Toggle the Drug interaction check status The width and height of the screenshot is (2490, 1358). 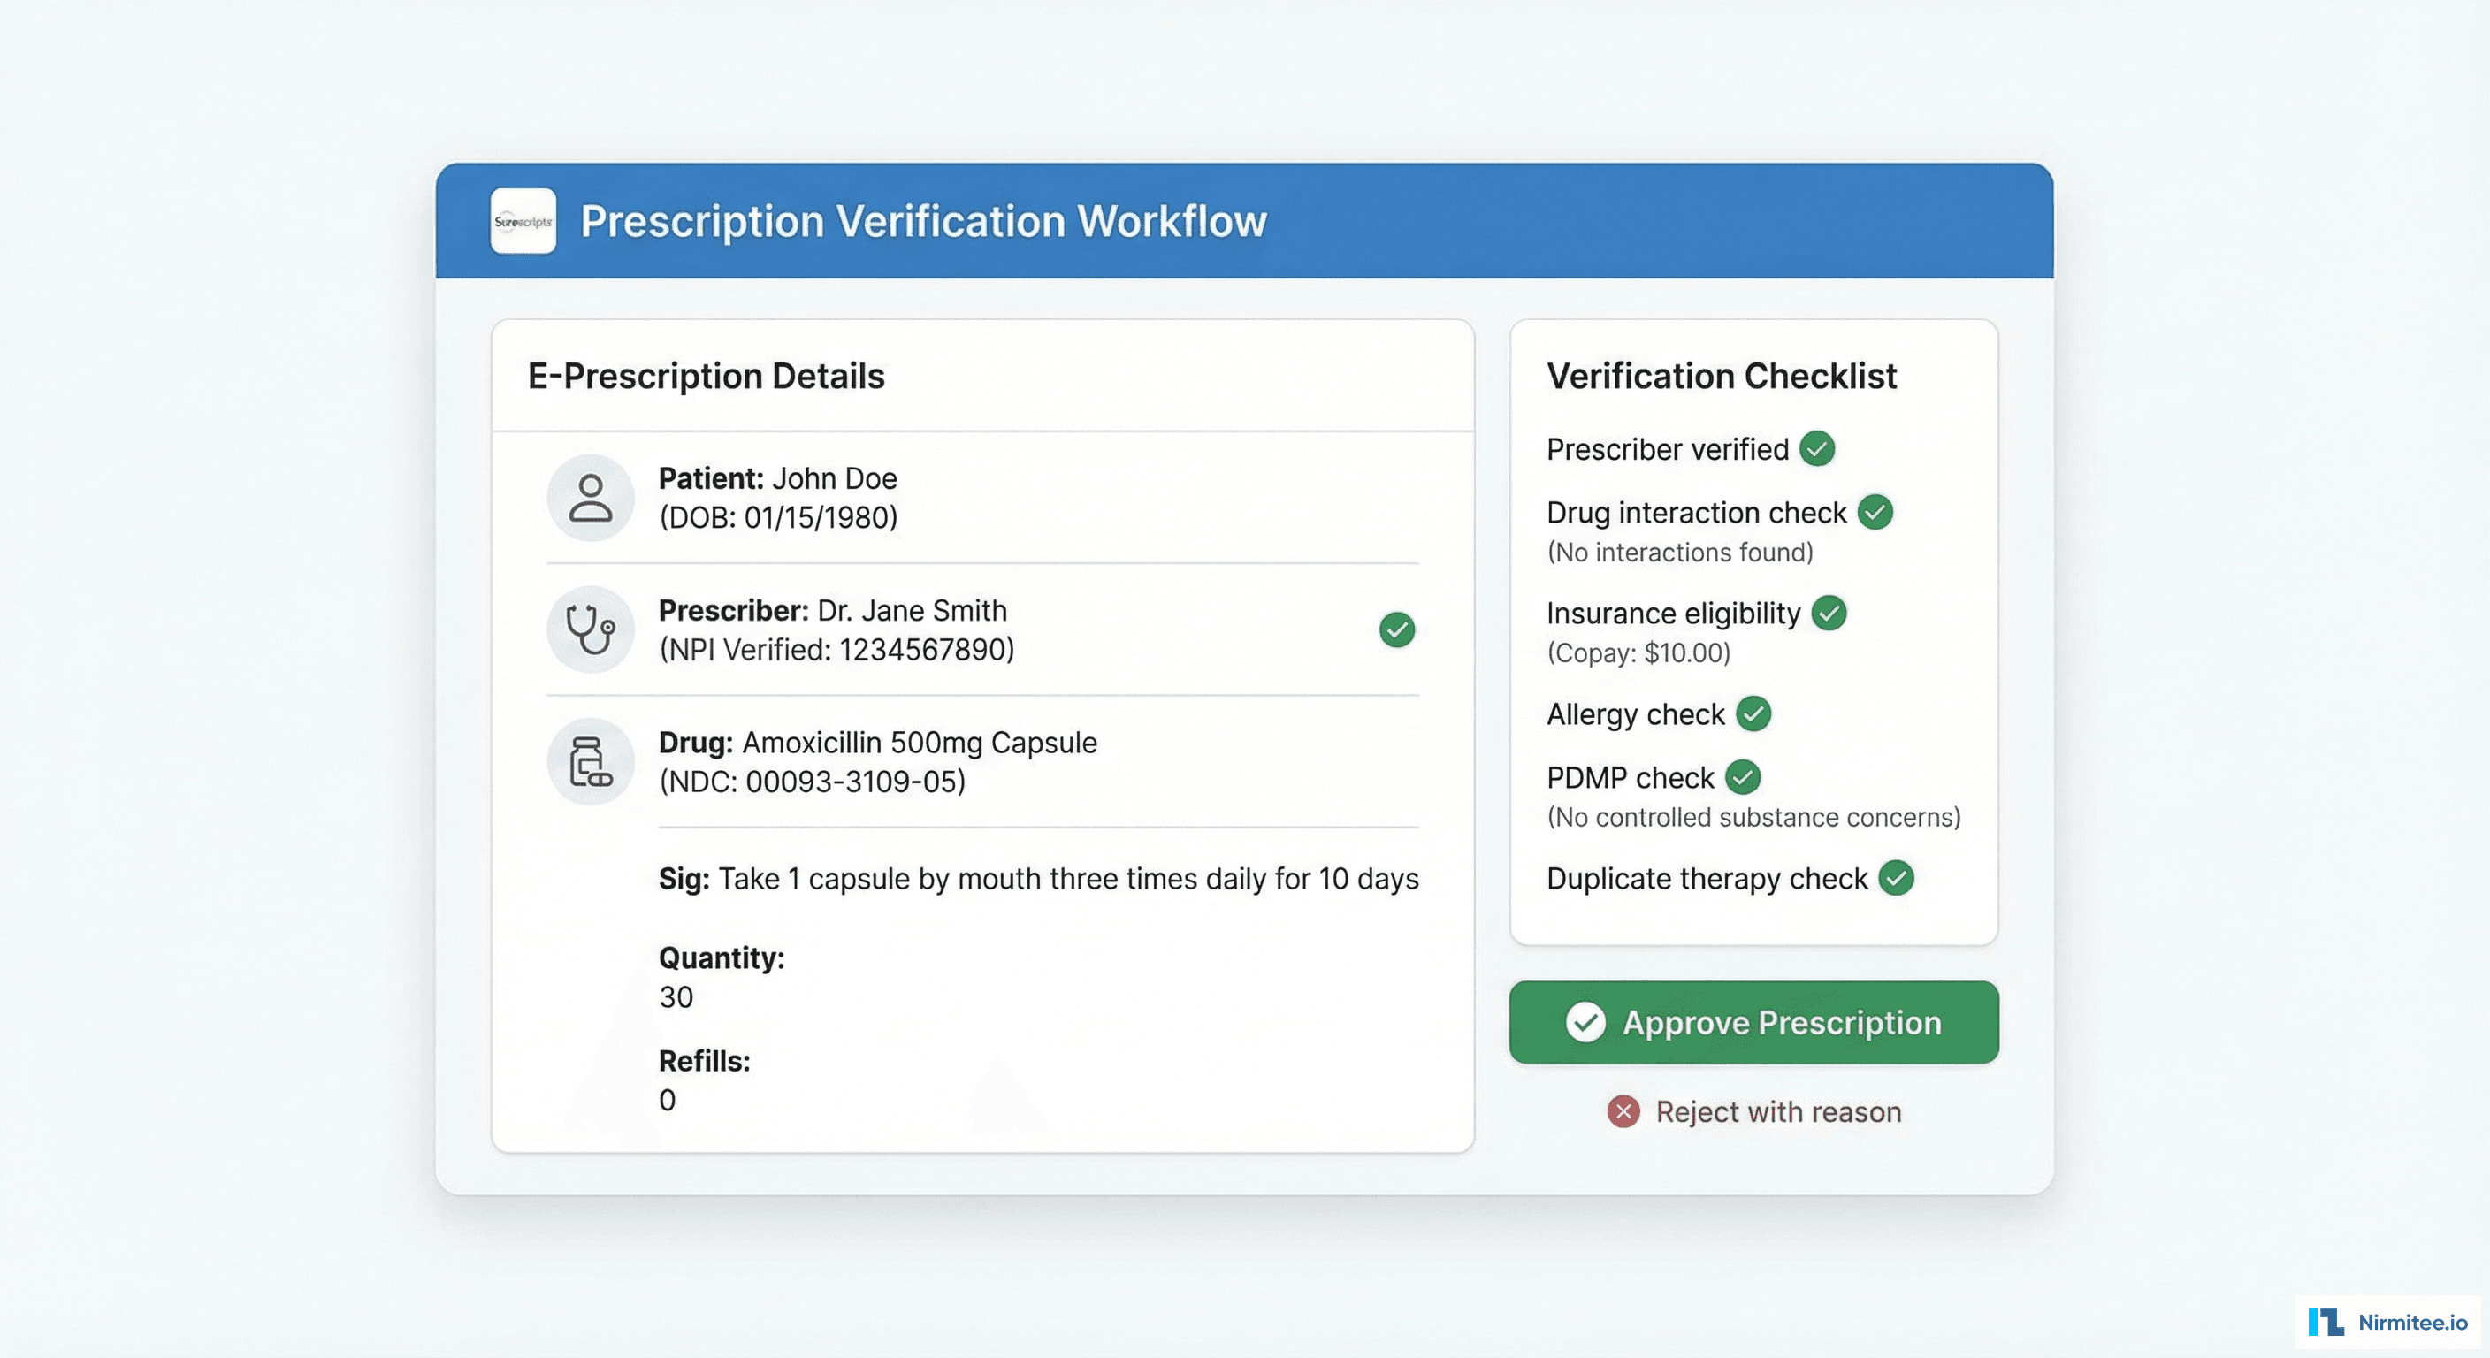click(x=1875, y=512)
